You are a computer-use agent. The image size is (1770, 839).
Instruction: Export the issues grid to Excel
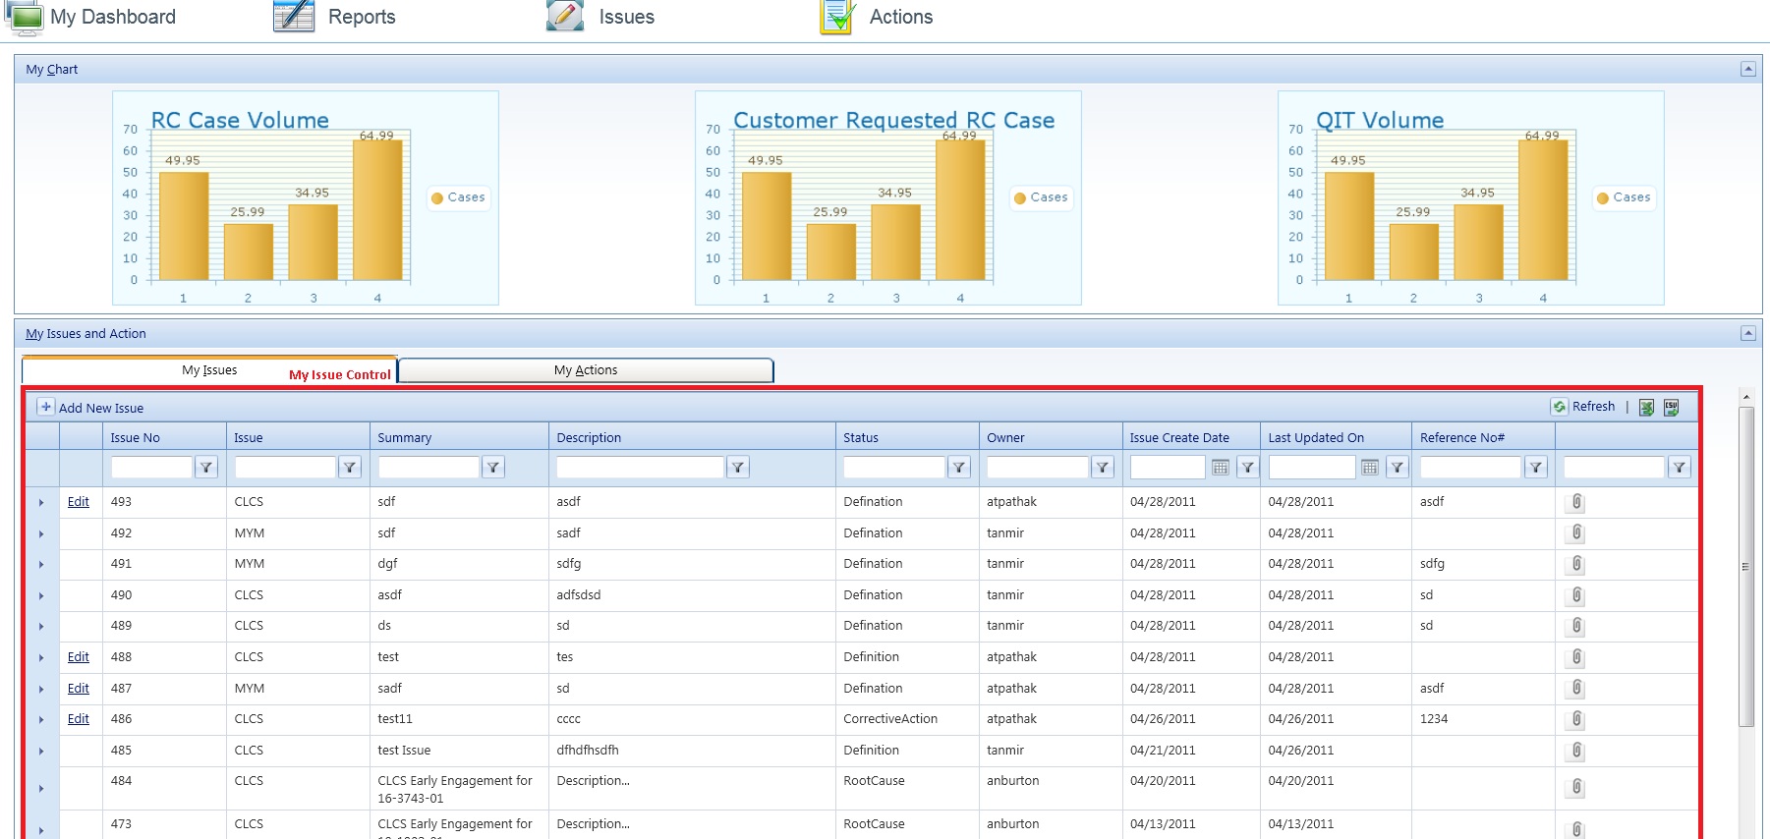click(x=1646, y=408)
